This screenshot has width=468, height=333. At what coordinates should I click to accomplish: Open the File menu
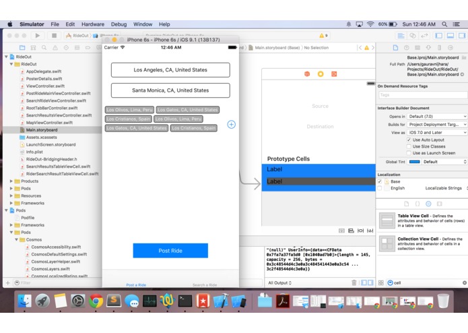55,24
